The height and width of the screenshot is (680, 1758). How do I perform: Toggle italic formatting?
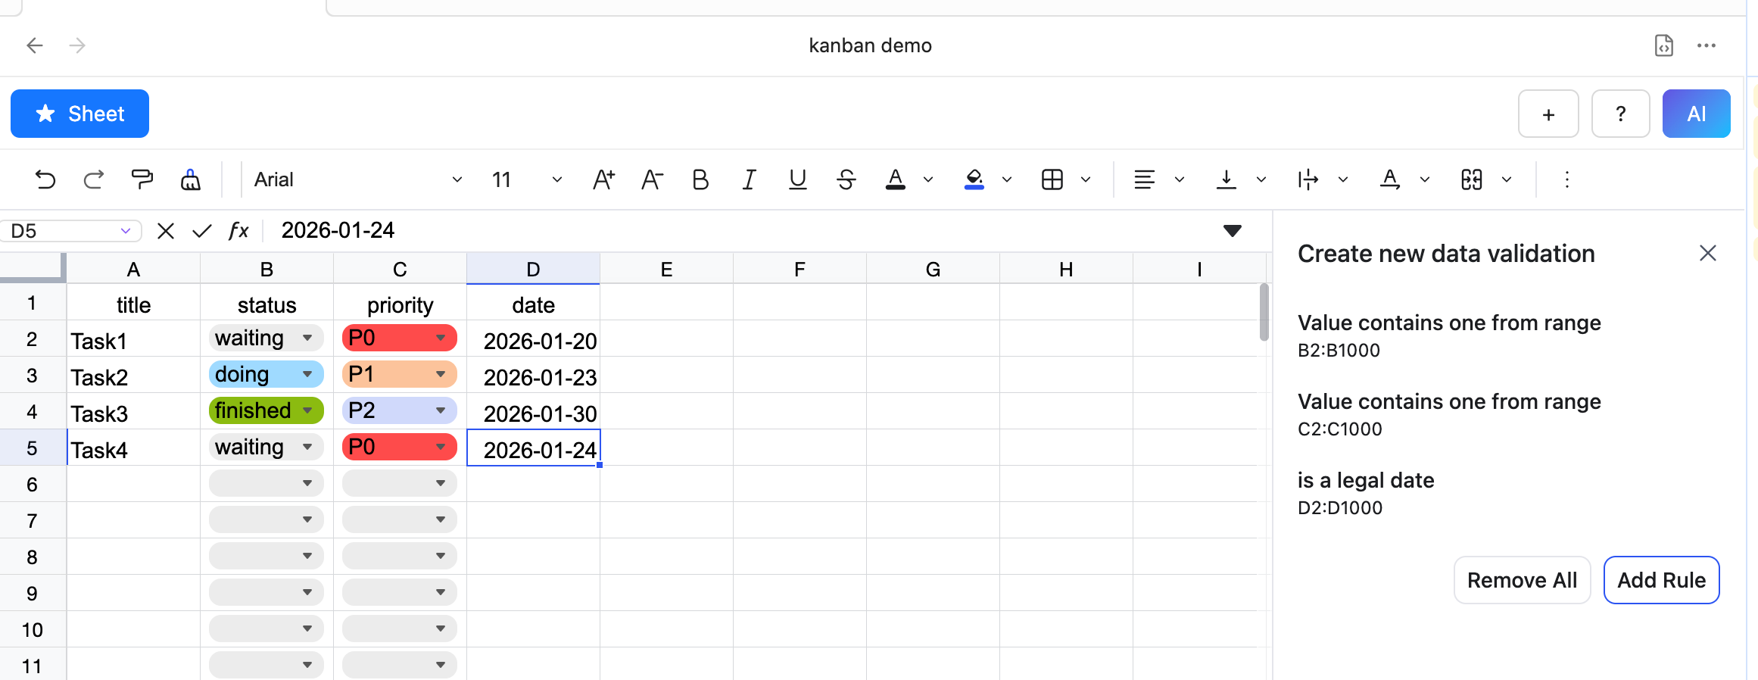coord(749,179)
